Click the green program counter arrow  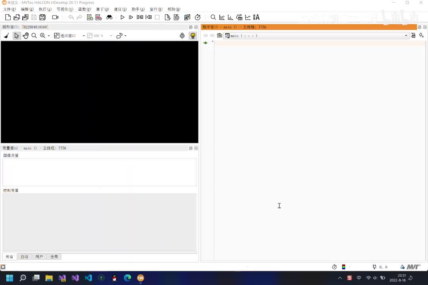point(205,43)
